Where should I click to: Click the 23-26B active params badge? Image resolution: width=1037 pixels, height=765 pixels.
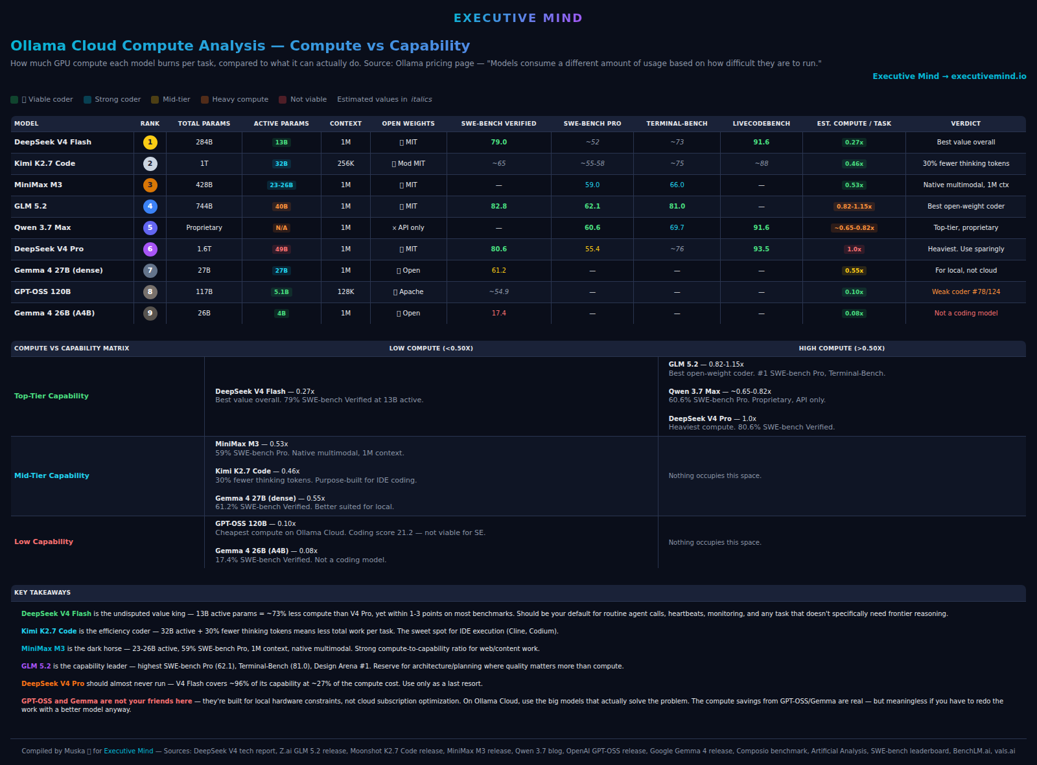pos(281,185)
